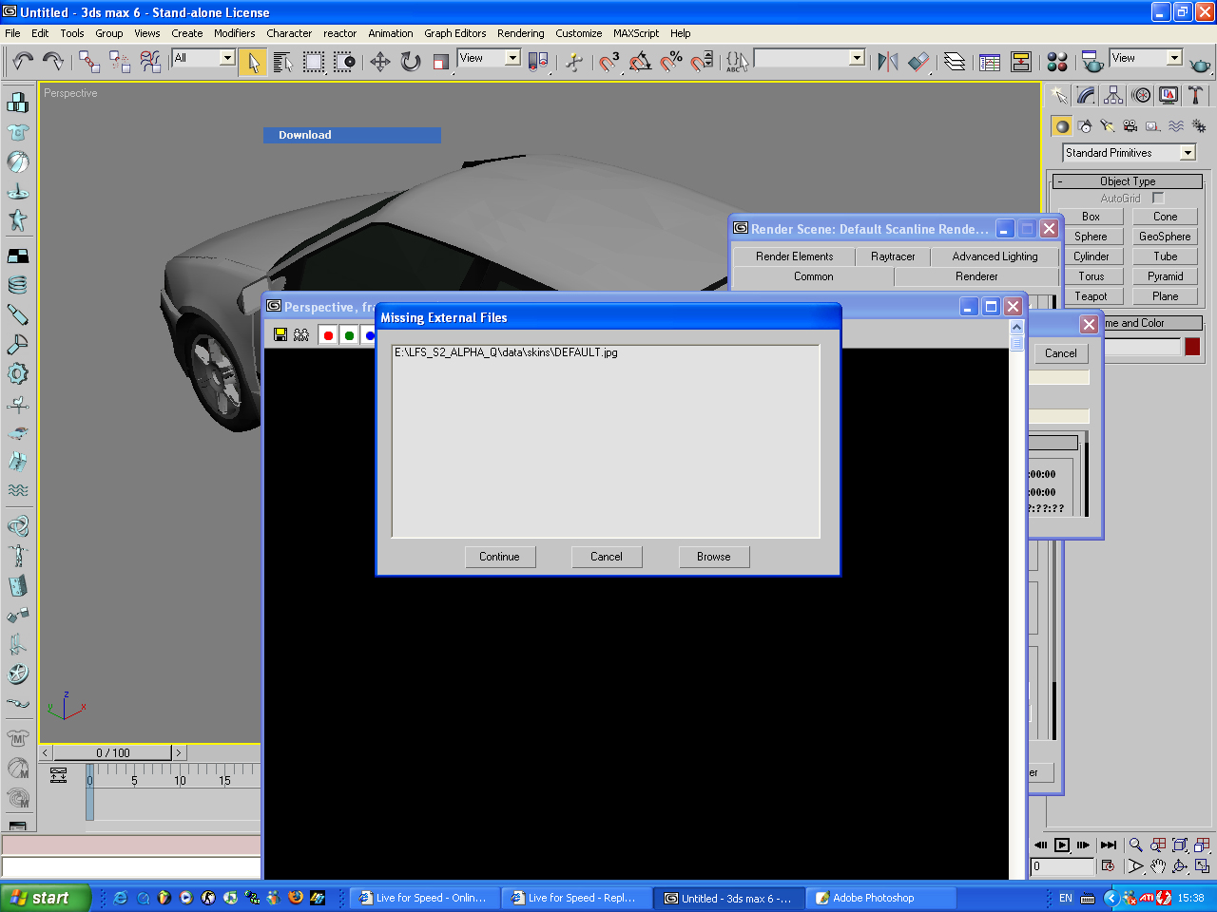
Task: Switch to the Cameras category icon
Action: [x=1130, y=126]
